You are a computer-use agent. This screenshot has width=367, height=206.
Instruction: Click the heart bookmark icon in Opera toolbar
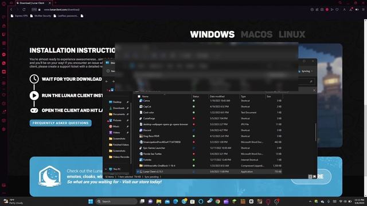tap(337, 10)
